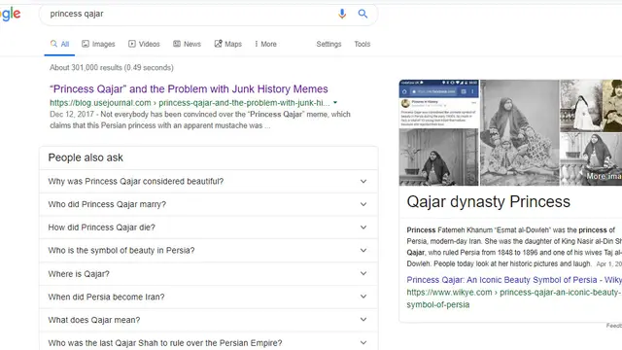The height and width of the screenshot is (350, 622).
Task: Click the blog.usejournal.com URL link
Action: pyautogui.click(x=190, y=103)
